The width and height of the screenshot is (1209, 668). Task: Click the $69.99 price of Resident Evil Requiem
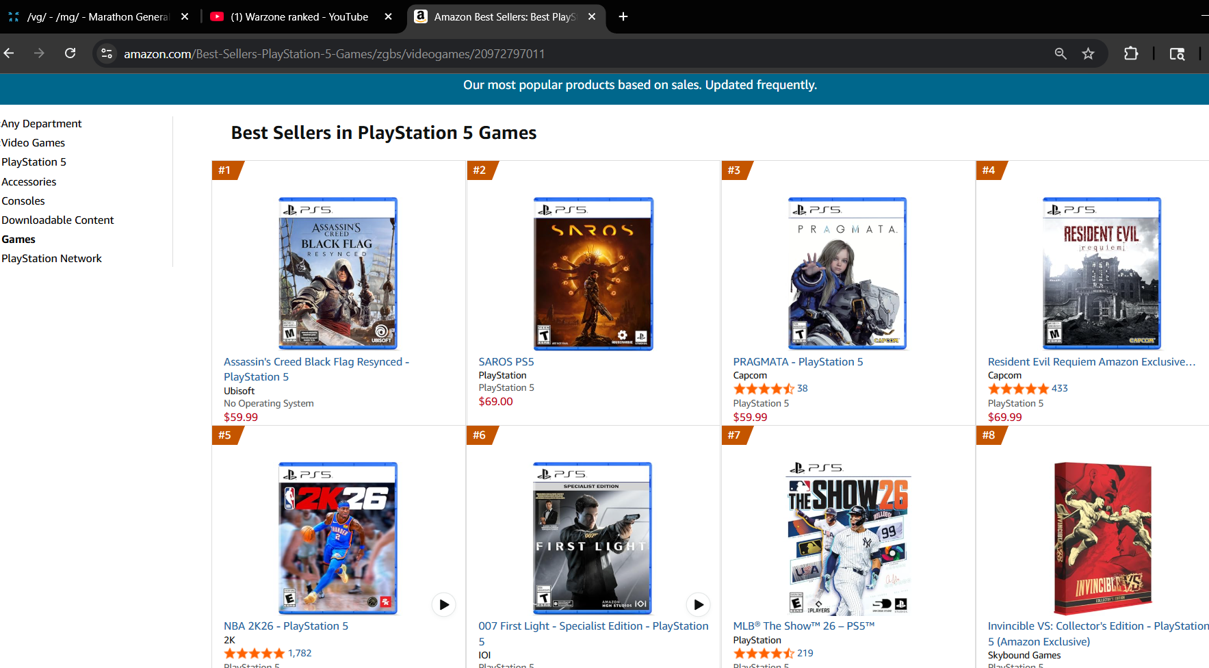[1004, 417]
